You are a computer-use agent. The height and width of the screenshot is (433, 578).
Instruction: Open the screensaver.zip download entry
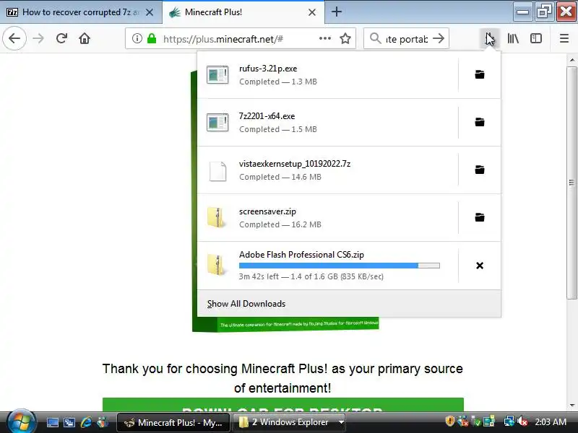point(328,217)
